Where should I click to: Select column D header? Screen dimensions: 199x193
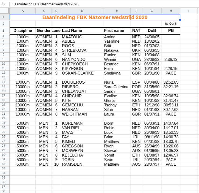82,11
